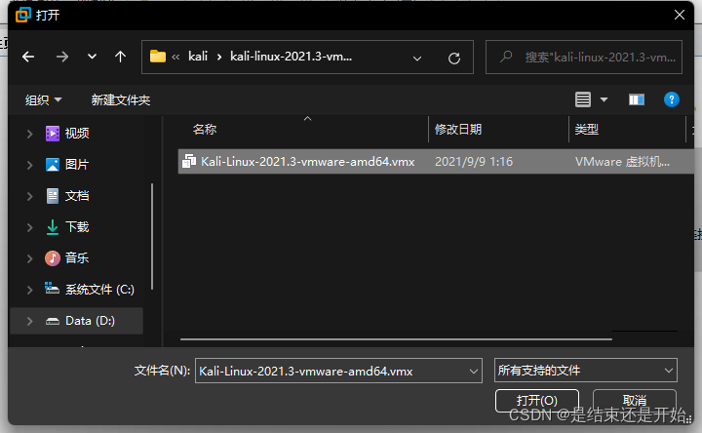This screenshot has height=433, width=702.
Task: Expand the Data (D:) node
Action: [x=29, y=321]
